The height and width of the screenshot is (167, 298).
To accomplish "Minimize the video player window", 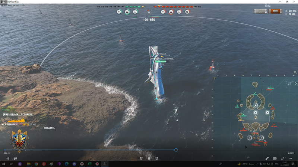I will [x=280, y=2].
